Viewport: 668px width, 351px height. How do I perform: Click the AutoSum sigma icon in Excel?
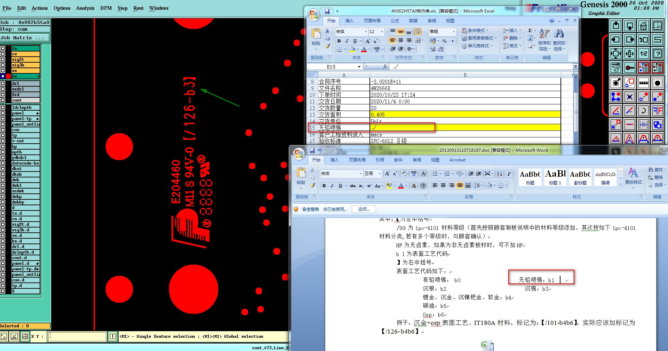pos(530,31)
